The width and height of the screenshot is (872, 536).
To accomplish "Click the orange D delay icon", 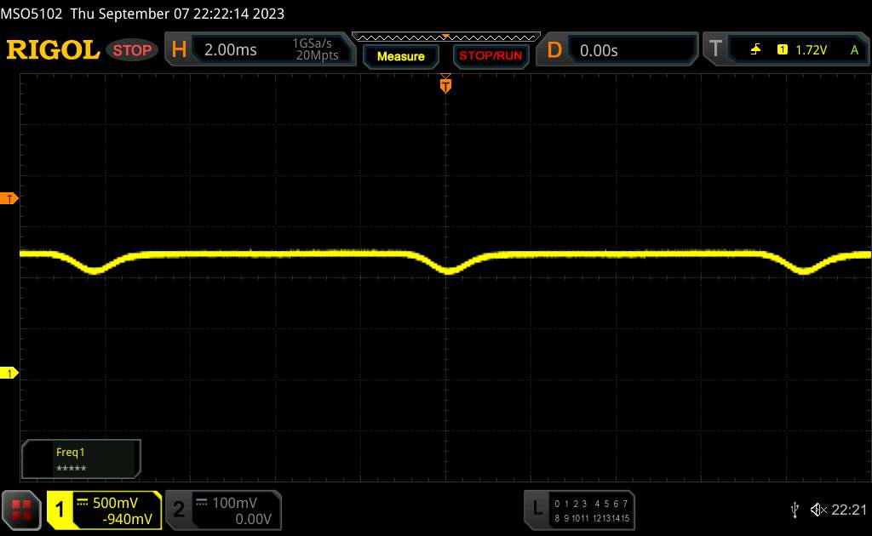I will pyautogui.click(x=554, y=50).
